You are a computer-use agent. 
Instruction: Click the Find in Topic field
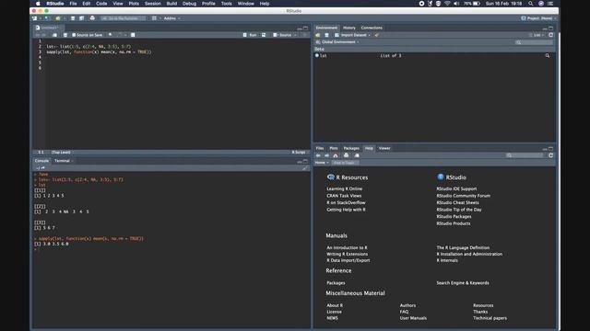(x=345, y=163)
